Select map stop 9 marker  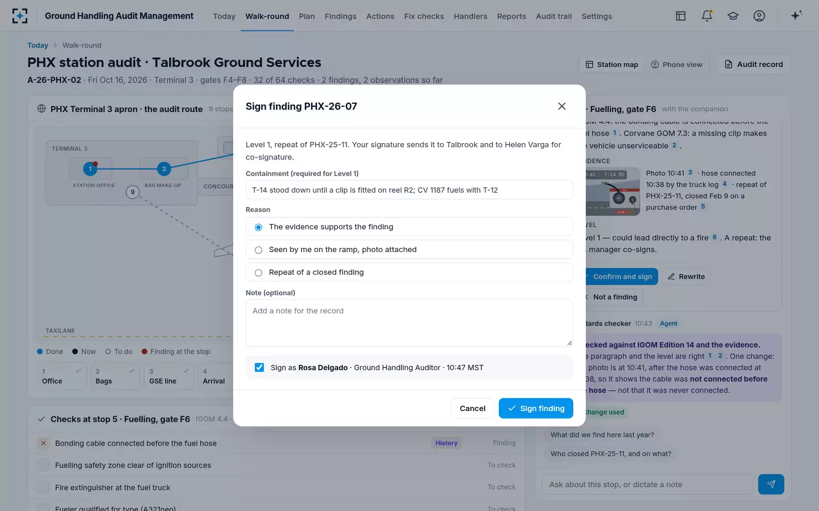[133, 192]
